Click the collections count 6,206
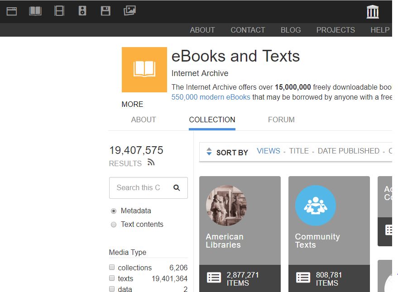The height and width of the screenshot is (292, 398). pyautogui.click(x=178, y=268)
